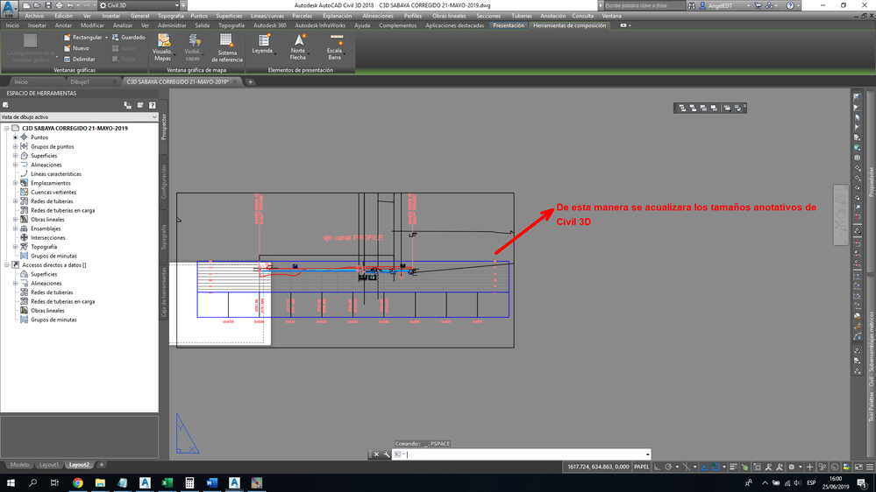Open Vista de dibujo activo dropdown
Viewport: 876px width, 492px height.
click(79, 117)
